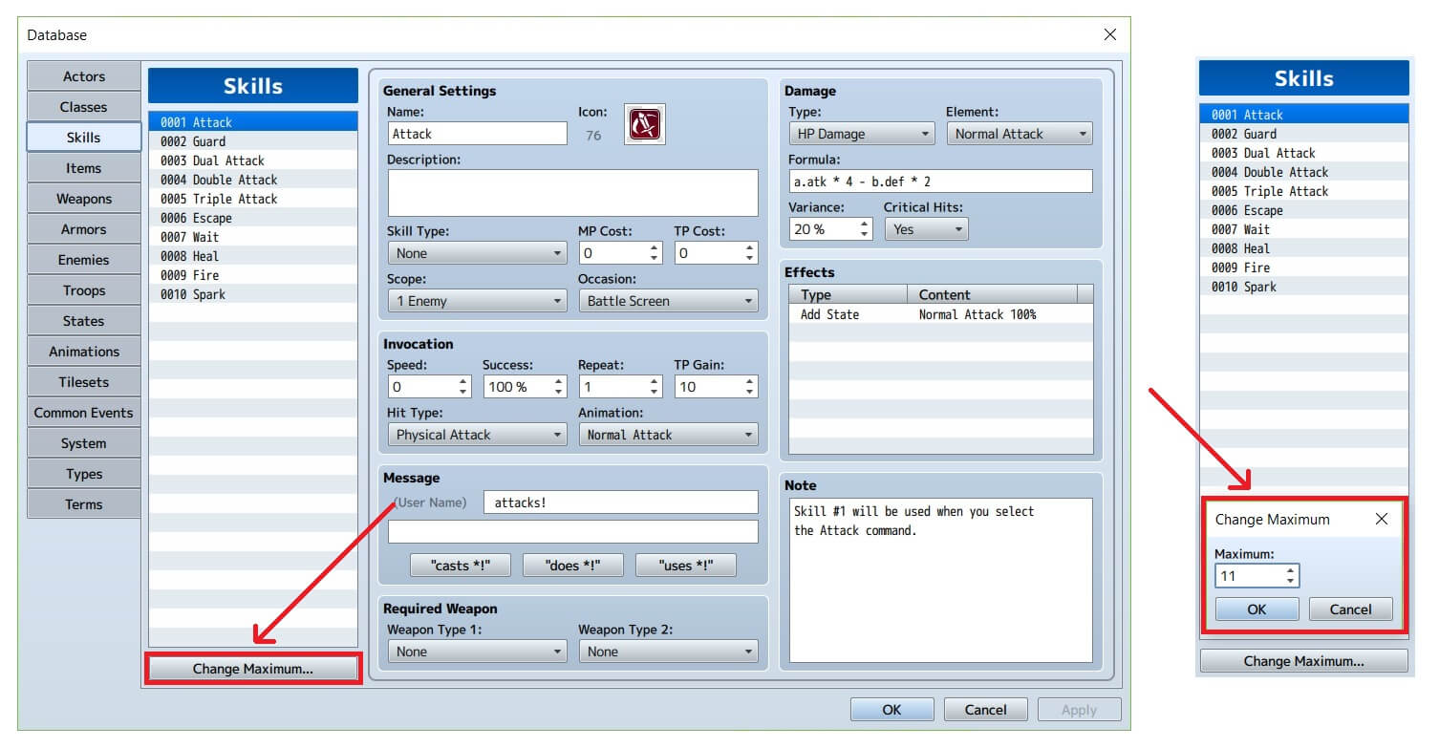Open the Common Events tab
This screenshot has width=1439, height=748.
tap(84, 413)
